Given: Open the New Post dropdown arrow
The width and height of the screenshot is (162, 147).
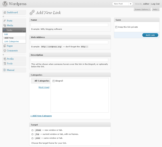Looking at the screenshot, I should pyautogui.click(x=131, y=4).
